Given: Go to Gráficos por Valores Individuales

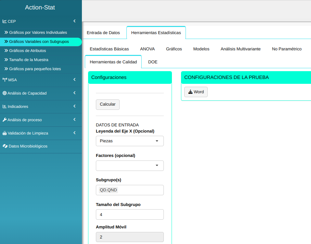Looking at the screenshot, I should point(38,32).
